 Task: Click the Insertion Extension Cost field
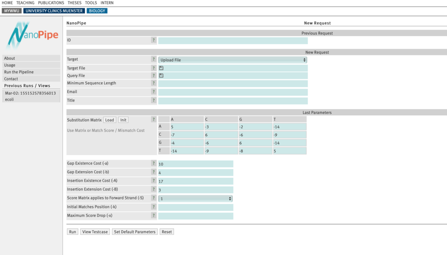point(196,190)
